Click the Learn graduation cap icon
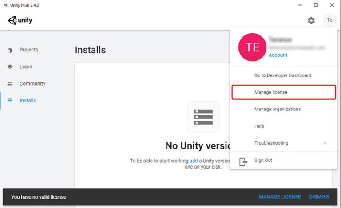The height and width of the screenshot is (208, 341). click(x=10, y=67)
